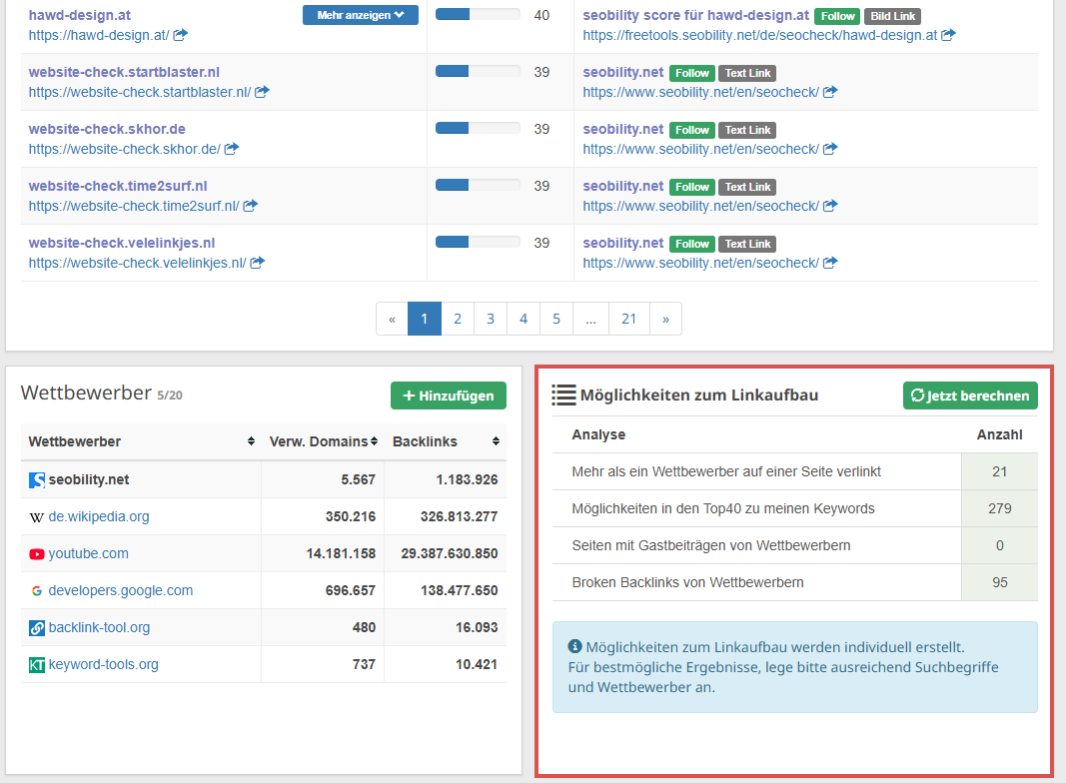Select row Broken Backlinks von Wettbewerbern
The height and width of the screenshot is (783, 1066).
(x=794, y=582)
